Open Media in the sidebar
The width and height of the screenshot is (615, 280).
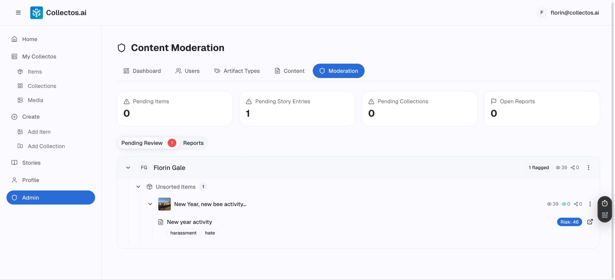coord(35,100)
